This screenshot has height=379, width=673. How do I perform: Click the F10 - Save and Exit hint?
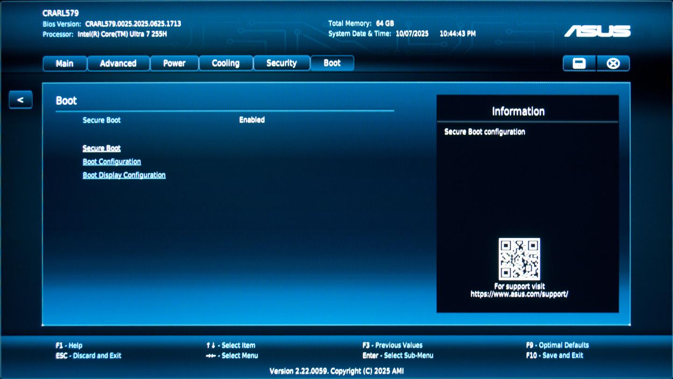555,356
